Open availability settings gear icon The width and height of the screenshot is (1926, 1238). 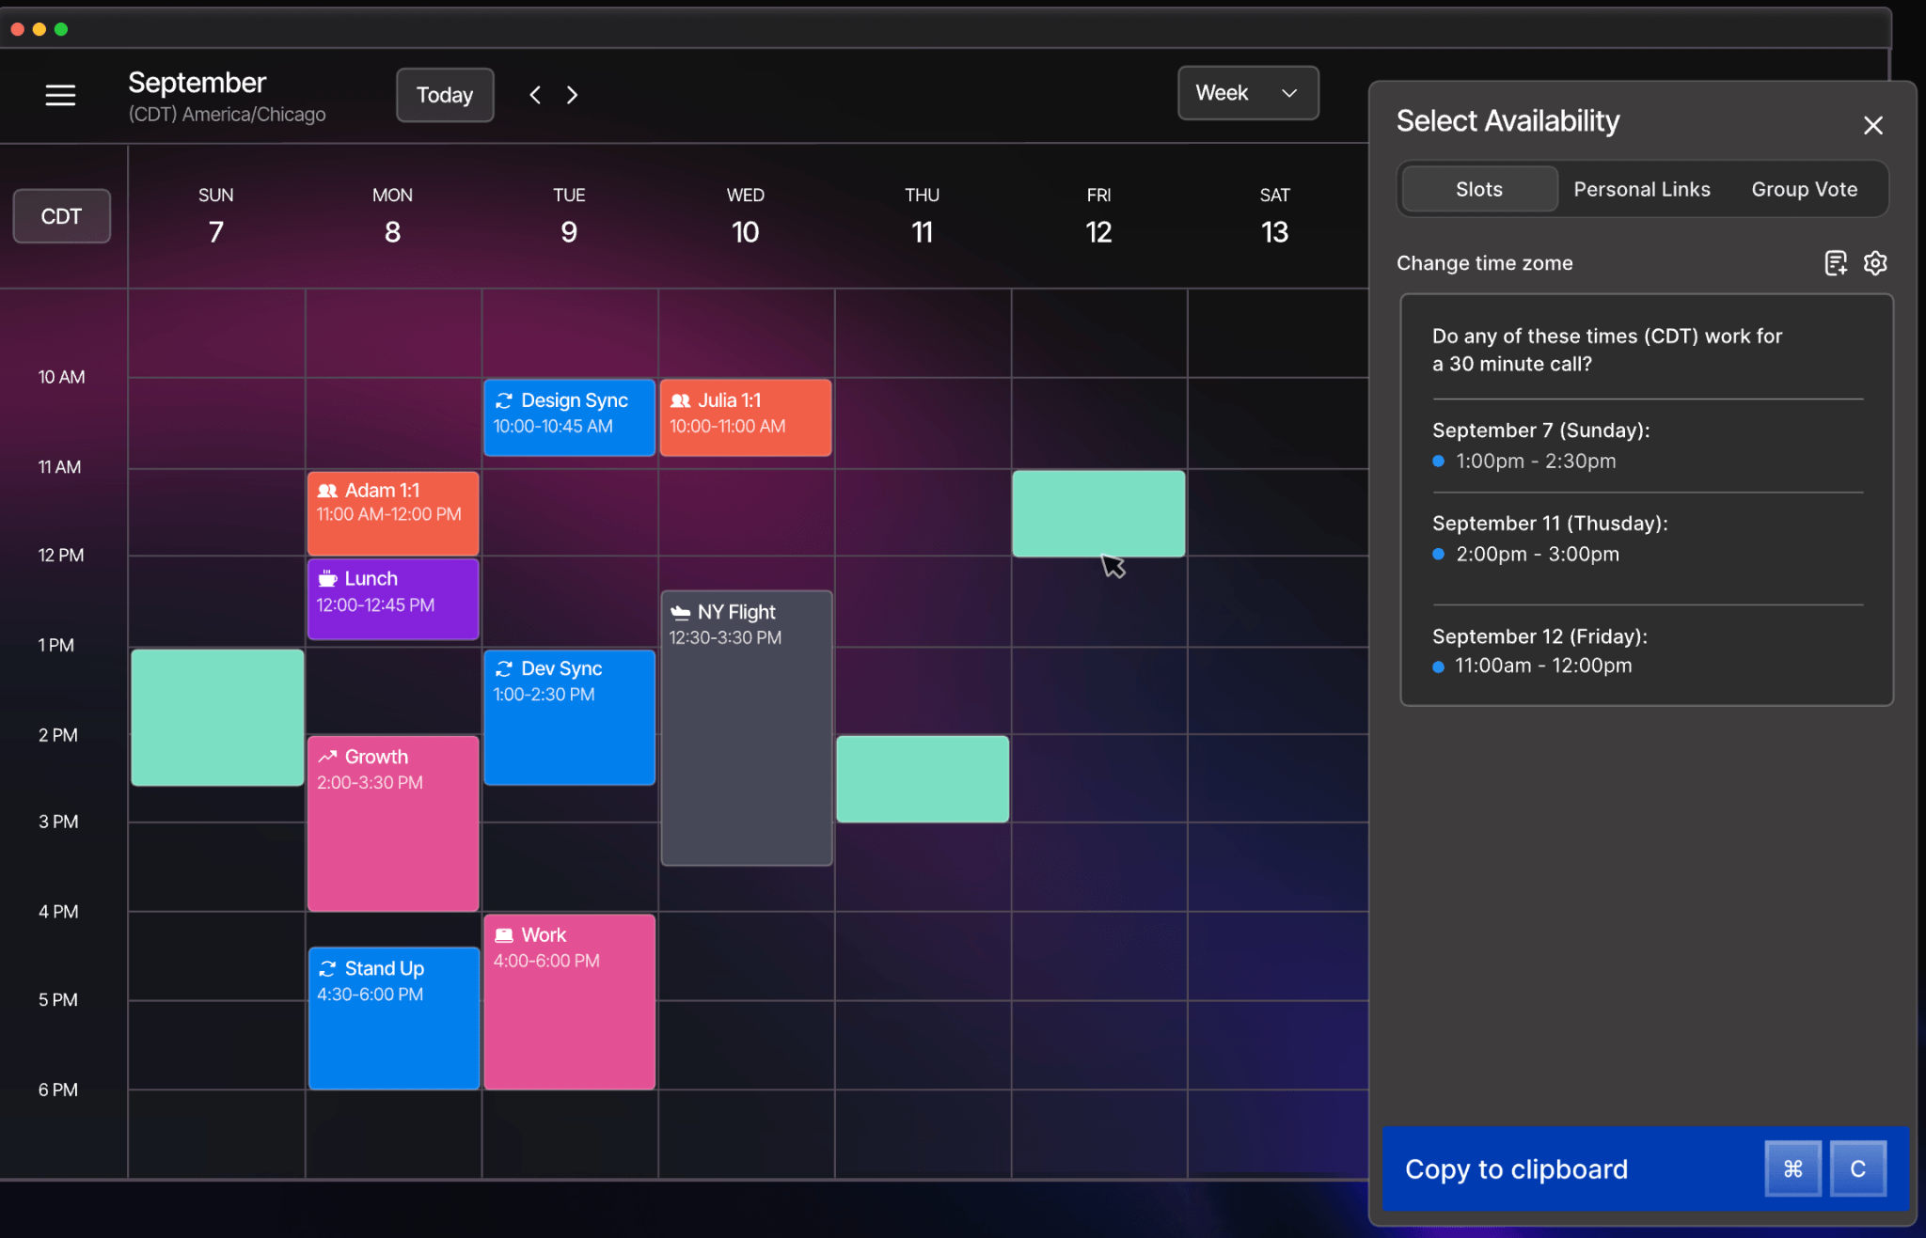click(x=1875, y=263)
